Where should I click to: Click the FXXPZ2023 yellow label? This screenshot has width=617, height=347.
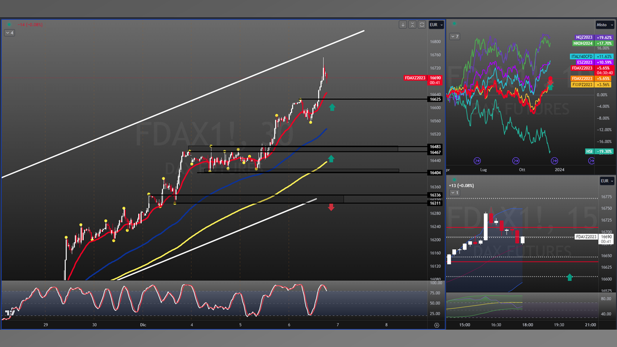582,84
